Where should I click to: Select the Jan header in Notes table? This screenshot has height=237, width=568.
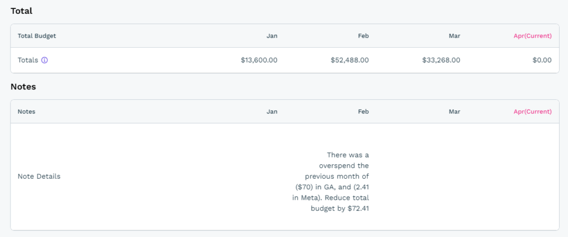point(272,111)
